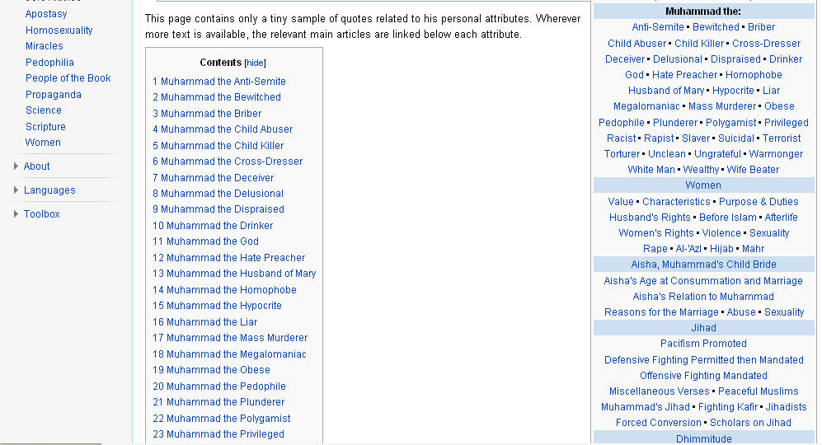The image size is (822, 445).
Task: Jump to 18 Muhammad the Megalomaniac section
Action: [x=229, y=354]
